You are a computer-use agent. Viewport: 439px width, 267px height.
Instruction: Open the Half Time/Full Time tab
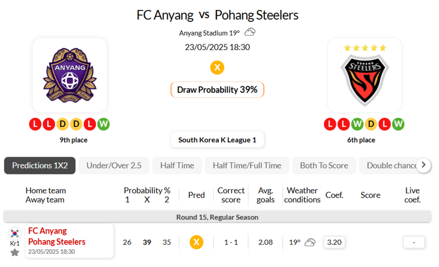click(247, 166)
